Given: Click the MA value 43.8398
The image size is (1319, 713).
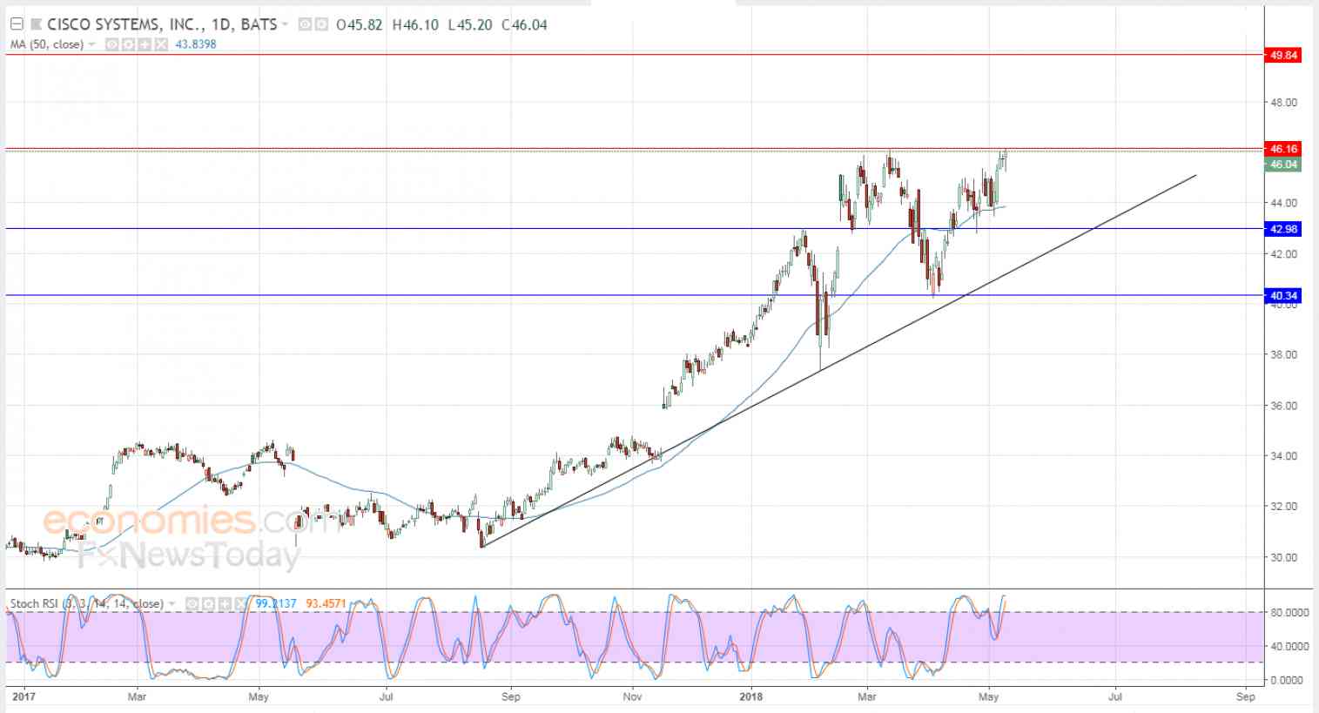Looking at the screenshot, I should click(195, 44).
